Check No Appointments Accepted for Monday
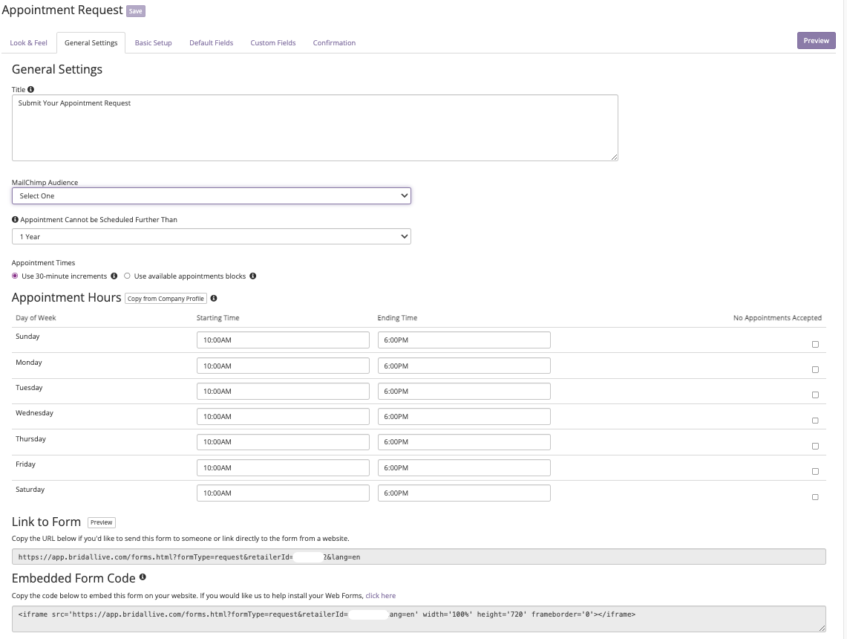847x639 pixels. (815, 369)
